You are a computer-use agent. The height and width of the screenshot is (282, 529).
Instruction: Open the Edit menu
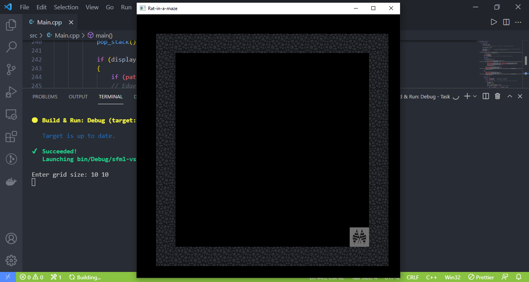[41, 7]
